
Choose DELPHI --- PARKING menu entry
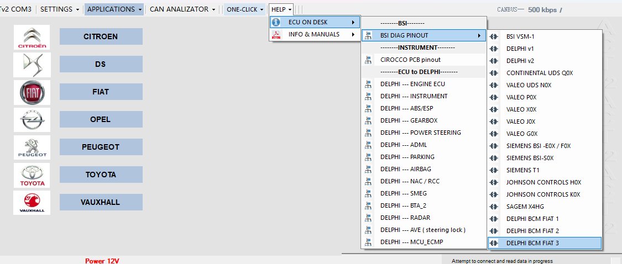[424, 157]
